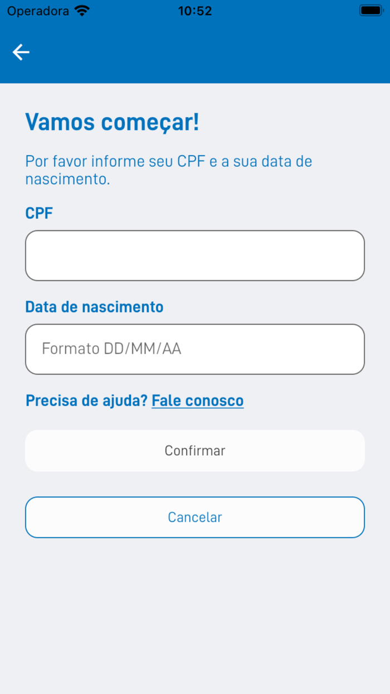390x694 pixels.
Task: Select the clock showing 10:52
Action: click(195, 11)
